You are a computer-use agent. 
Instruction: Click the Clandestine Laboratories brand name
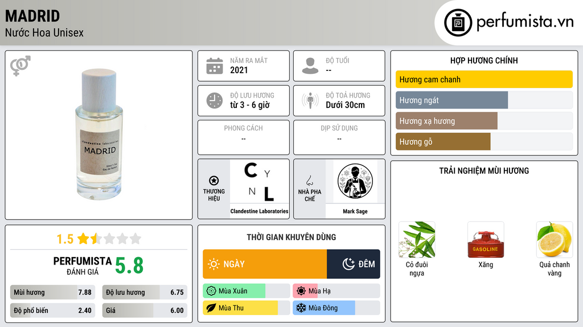pos(259,211)
